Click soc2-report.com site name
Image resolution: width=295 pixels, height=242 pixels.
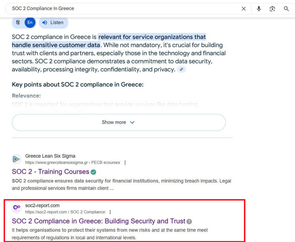click(x=42, y=205)
